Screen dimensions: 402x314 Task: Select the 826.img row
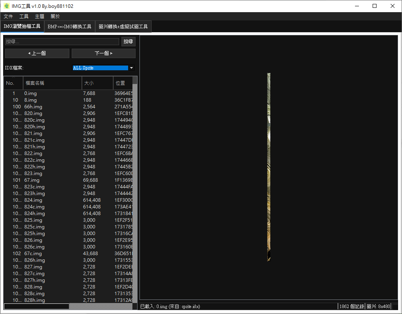tap(69, 240)
